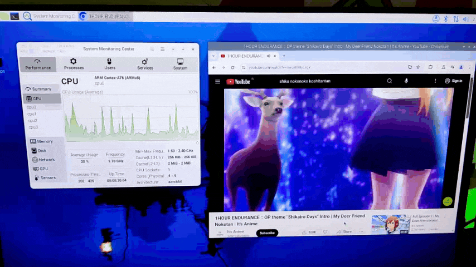This screenshot has height=267, width=476.
Task: Select cpu1 core in the sidebar
Action: (32, 114)
